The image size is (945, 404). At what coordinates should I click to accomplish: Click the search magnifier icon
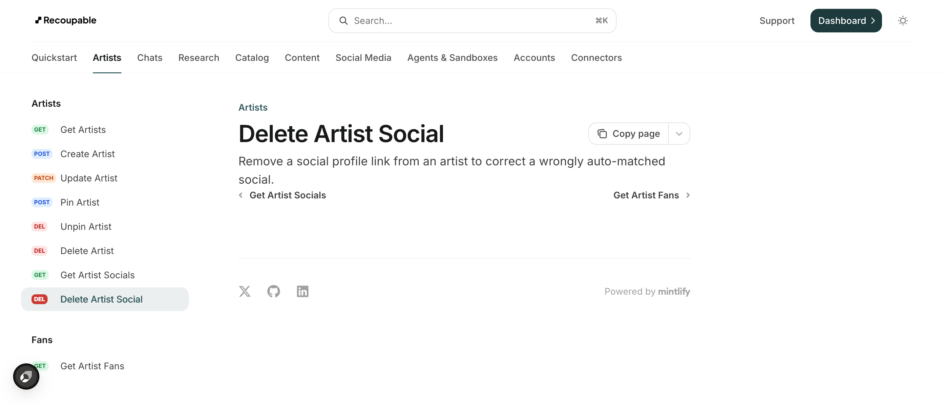point(343,21)
